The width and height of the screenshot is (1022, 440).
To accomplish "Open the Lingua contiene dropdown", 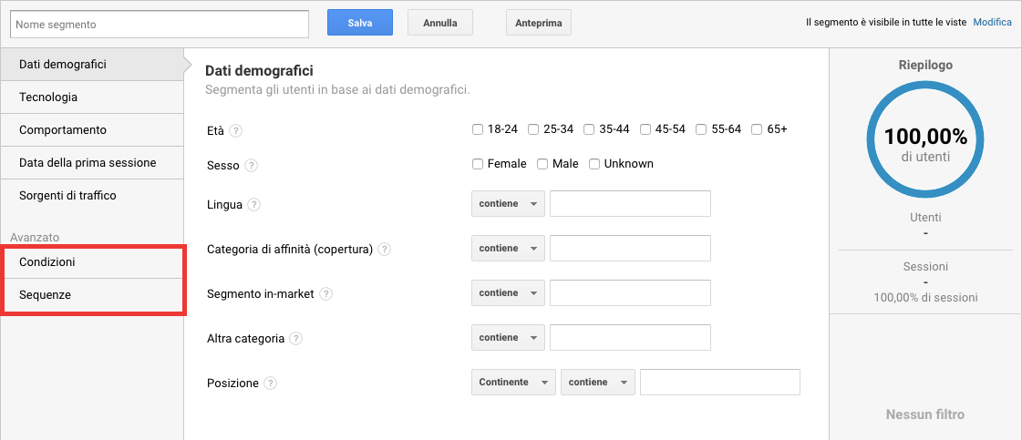I will pyautogui.click(x=508, y=204).
